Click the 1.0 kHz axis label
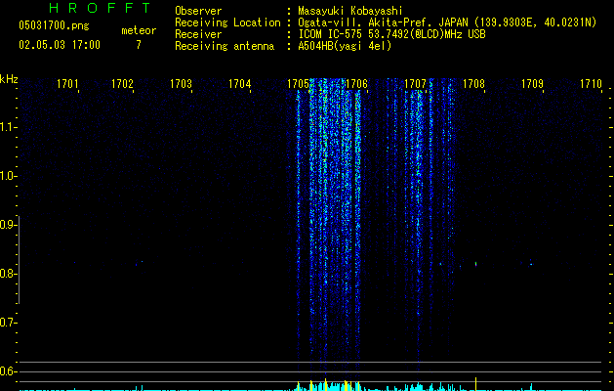 click(x=8, y=176)
